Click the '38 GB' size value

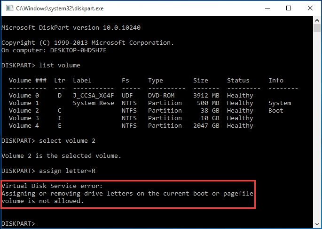point(210,111)
